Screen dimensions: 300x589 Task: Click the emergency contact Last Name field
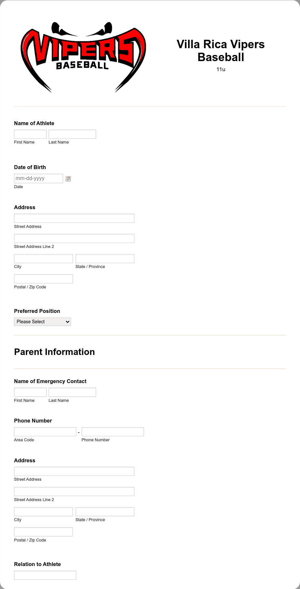coord(72,392)
